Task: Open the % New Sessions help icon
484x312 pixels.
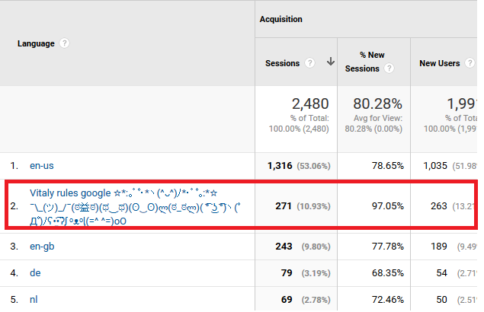Action: pyautogui.click(x=389, y=69)
